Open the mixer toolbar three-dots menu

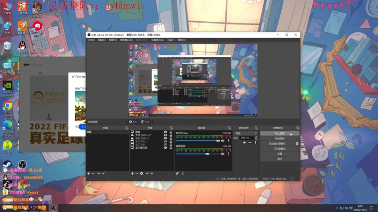point(183,173)
